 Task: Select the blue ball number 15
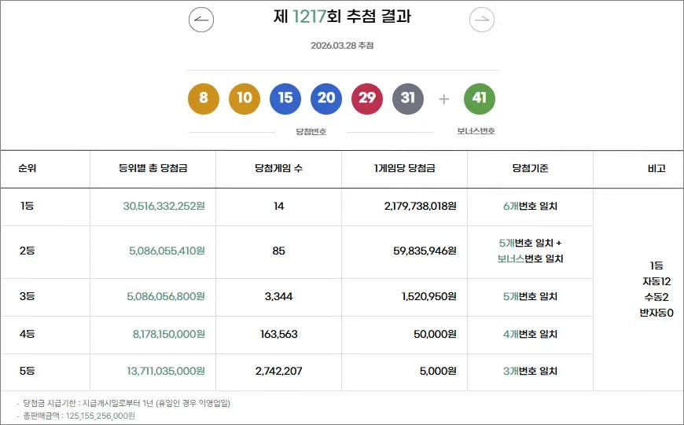[x=285, y=98]
